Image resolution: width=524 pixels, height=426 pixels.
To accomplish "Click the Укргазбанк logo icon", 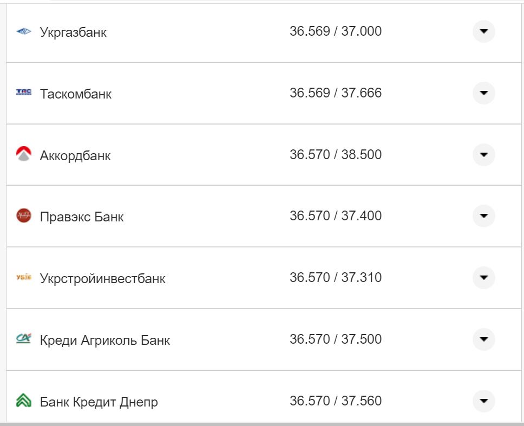I will [23, 31].
